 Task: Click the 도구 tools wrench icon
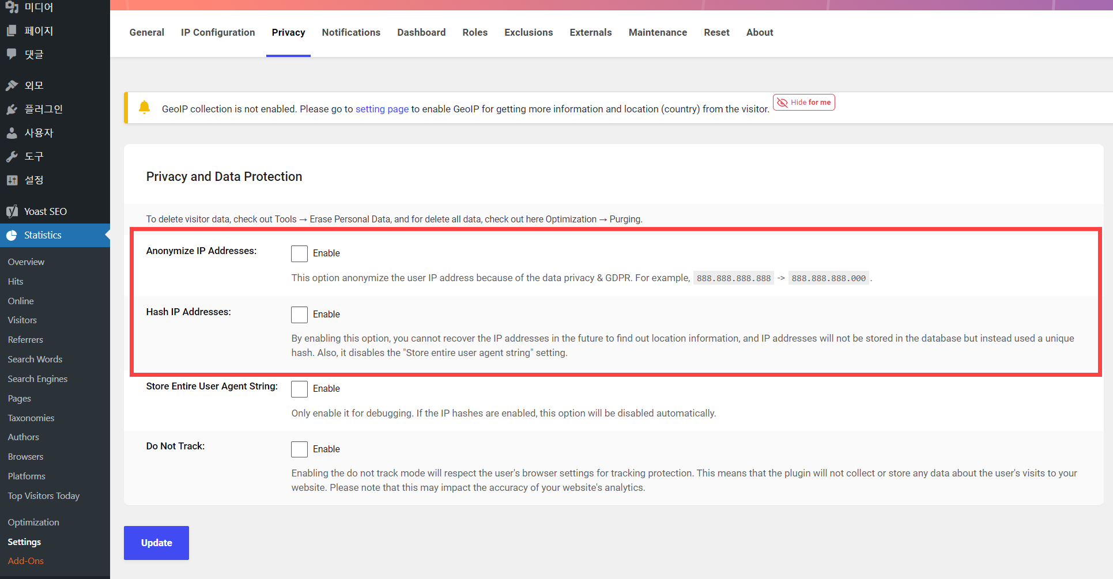tap(12, 156)
